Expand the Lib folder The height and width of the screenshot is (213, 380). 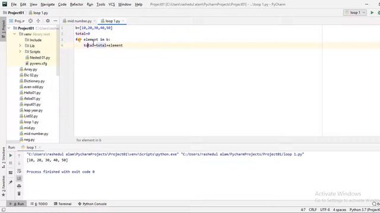(20, 46)
